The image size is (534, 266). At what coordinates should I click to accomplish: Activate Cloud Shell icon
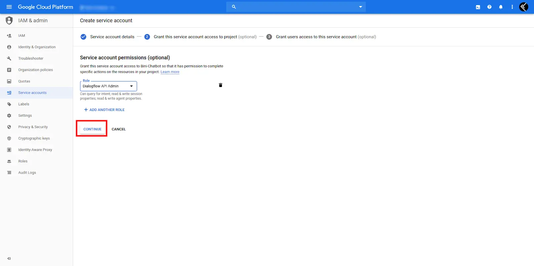point(478,7)
